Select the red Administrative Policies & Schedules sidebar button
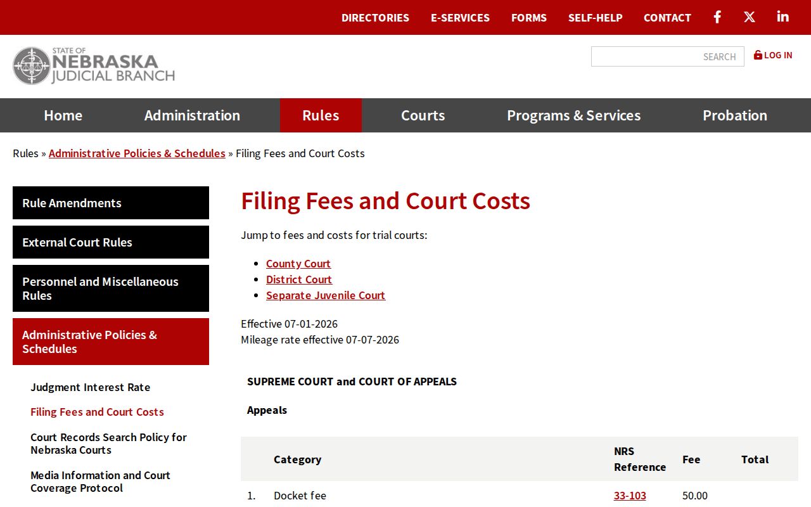This screenshot has height=507, width=811. point(111,342)
